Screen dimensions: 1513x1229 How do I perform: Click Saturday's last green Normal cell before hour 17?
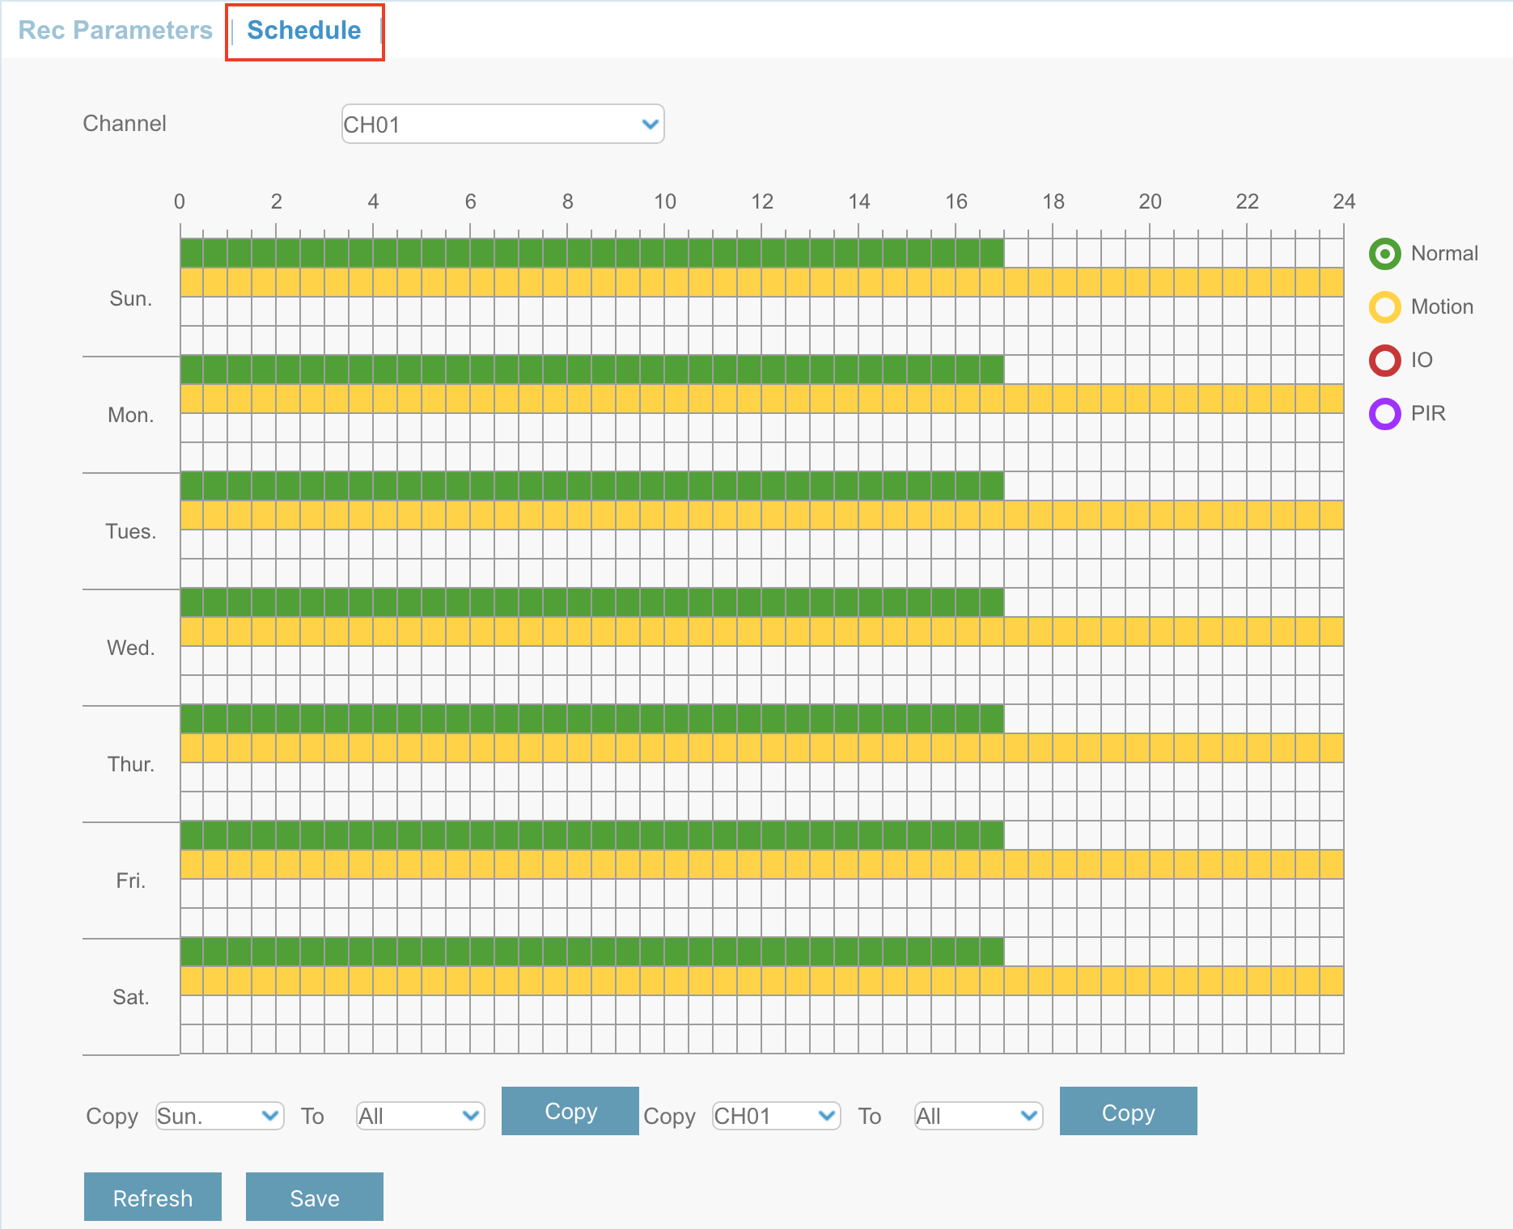point(992,952)
